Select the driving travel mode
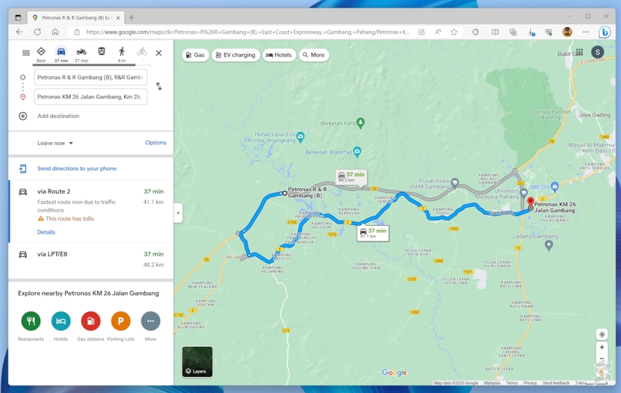 point(61,55)
